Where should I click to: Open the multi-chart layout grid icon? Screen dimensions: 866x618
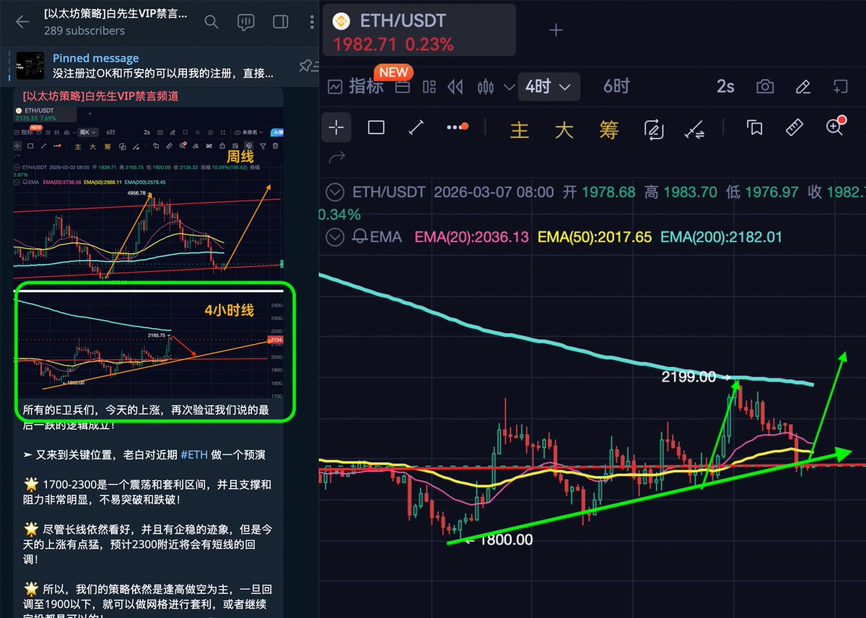pyautogui.click(x=429, y=87)
